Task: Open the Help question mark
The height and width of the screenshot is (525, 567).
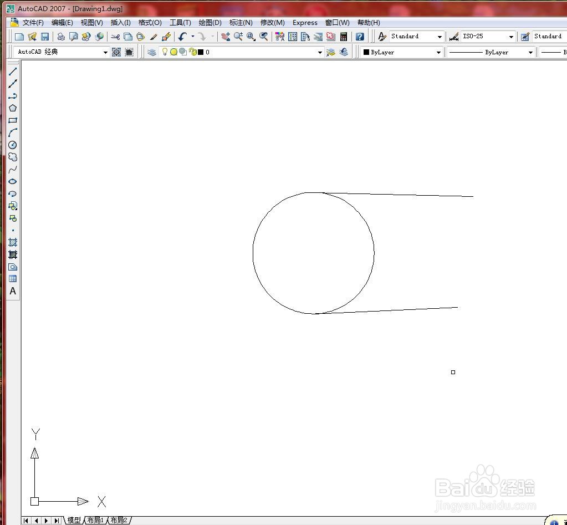Action: (x=360, y=37)
